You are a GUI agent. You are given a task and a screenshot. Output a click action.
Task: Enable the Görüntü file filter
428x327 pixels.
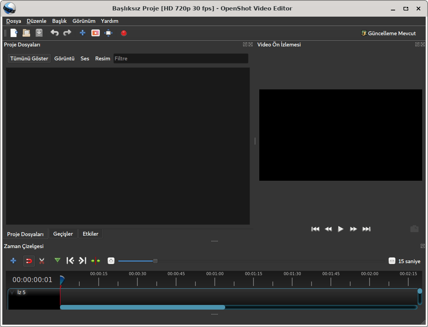(x=64, y=58)
